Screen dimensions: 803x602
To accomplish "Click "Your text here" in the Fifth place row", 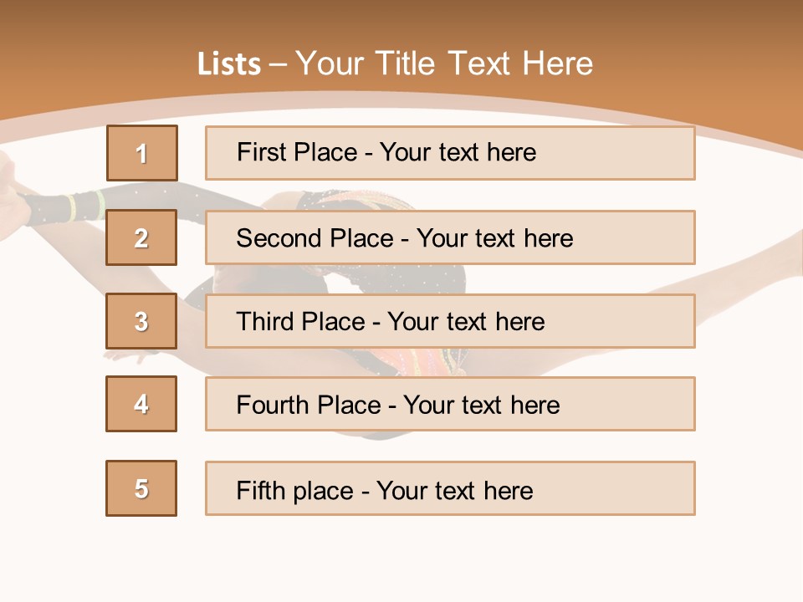I will pos(454,490).
